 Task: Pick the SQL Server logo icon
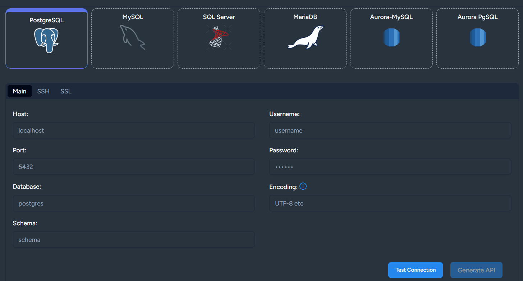tap(219, 37)
